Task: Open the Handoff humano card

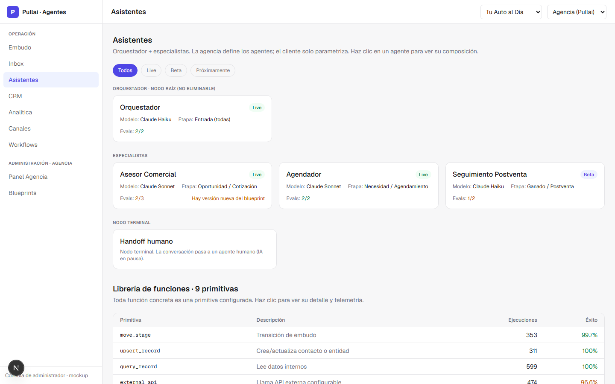Action: 195,249
